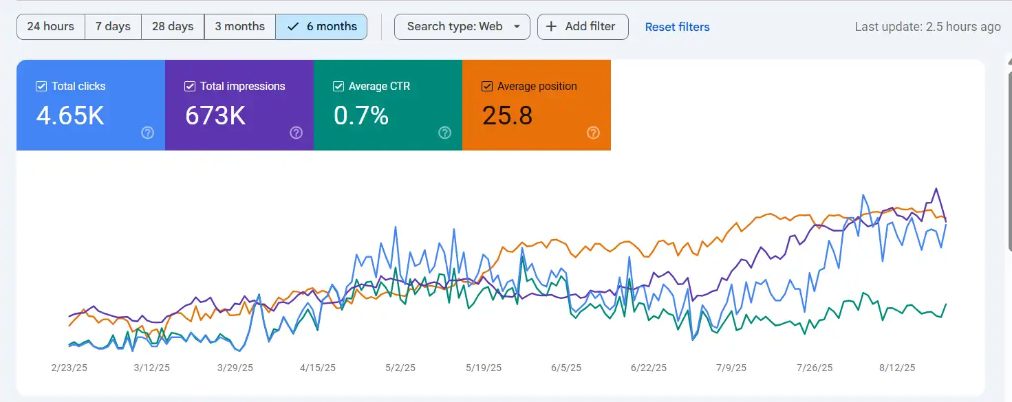1012x402 pixels.
Task: Uncheck the Total clicks checkbox
Action: click(41, 87)
